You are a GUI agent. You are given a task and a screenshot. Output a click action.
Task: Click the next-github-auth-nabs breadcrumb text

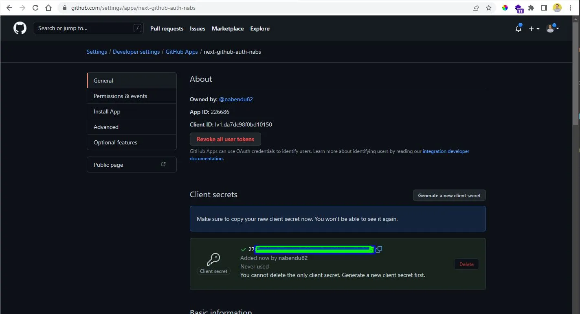[x=232, y=52]
